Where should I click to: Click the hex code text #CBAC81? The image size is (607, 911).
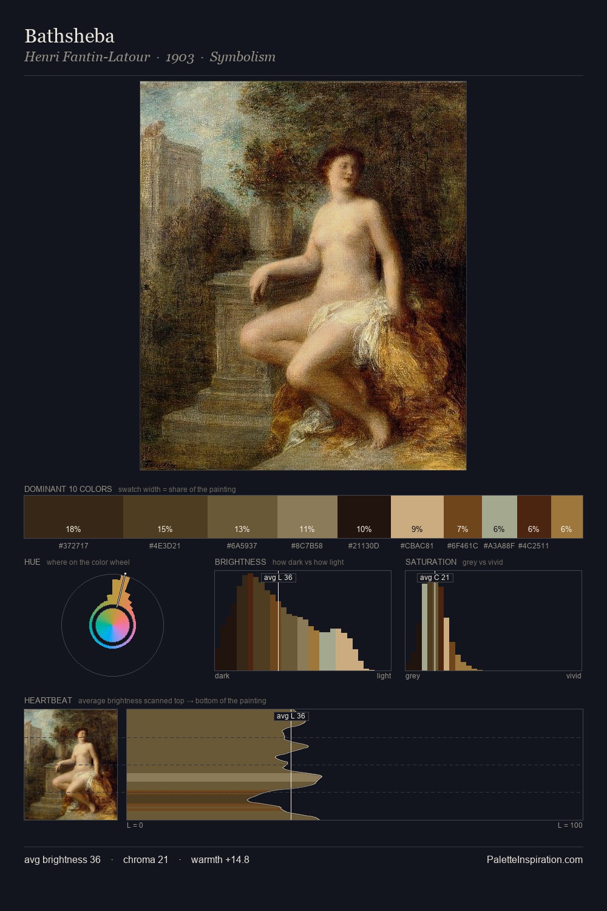[x=417, y=546]
